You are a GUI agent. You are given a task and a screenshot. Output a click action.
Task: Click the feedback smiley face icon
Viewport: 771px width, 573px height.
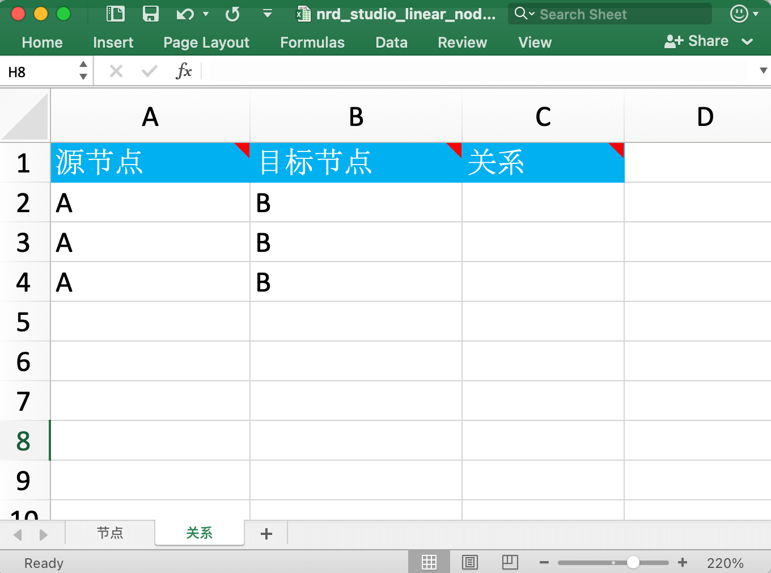coord(739,14)
